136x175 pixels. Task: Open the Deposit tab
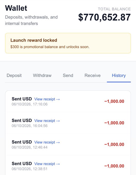click(x=14, y=76)
